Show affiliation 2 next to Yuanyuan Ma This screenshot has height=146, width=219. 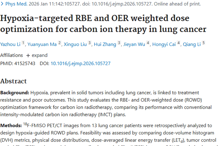point(60,43)
